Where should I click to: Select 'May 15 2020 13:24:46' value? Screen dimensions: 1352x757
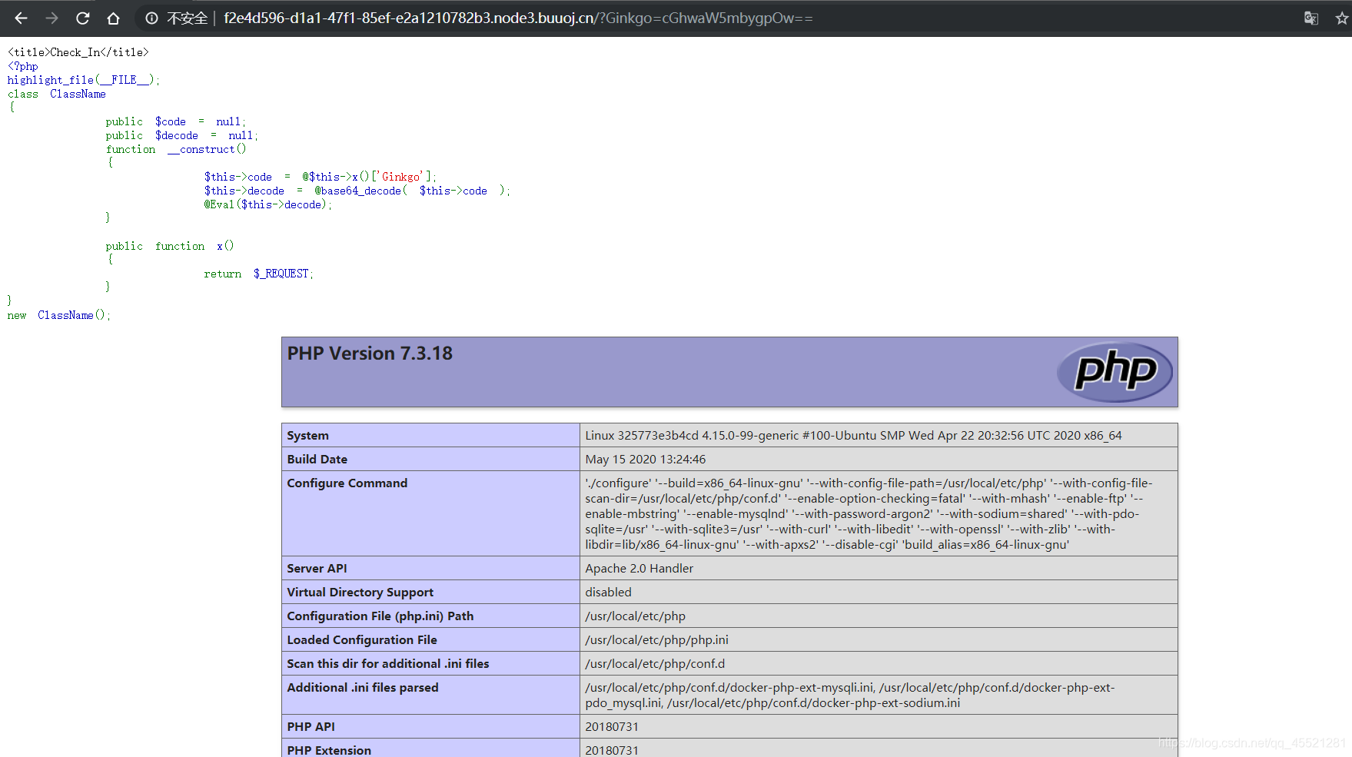[645, 460]
